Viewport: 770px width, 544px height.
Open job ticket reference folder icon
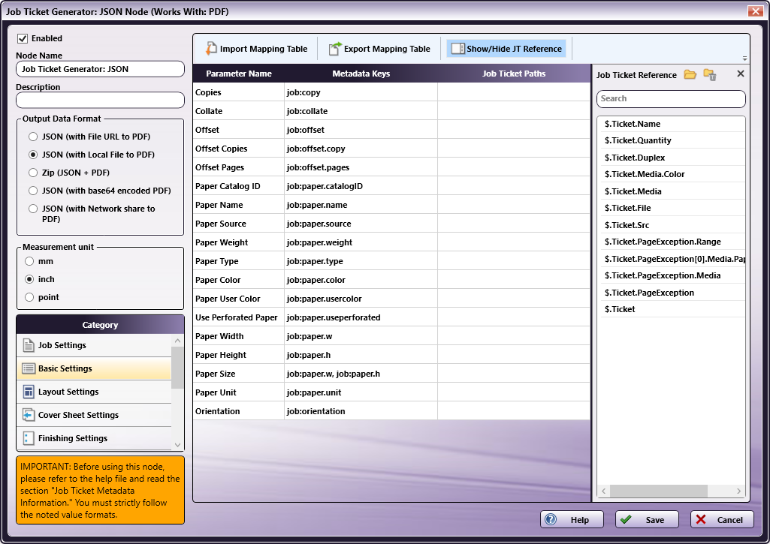[690, 74]
